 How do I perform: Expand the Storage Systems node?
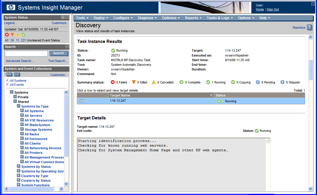click(22, 129)
